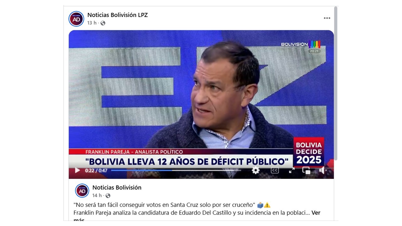Unmute the video with the speaker icon
Screen dimensions: 402x226
[323, 170]
